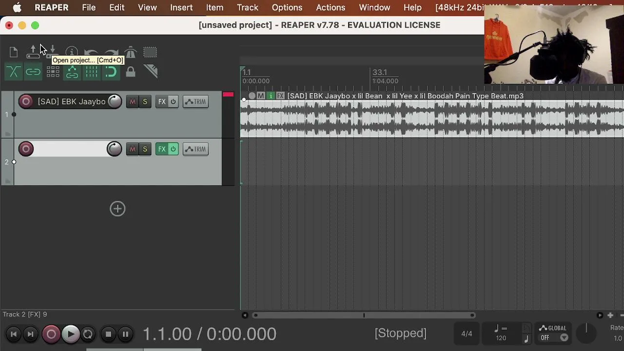The image size is (624, 351).
Task: Click the Open project toolbar icon
Action: click(x=33, y=52)
